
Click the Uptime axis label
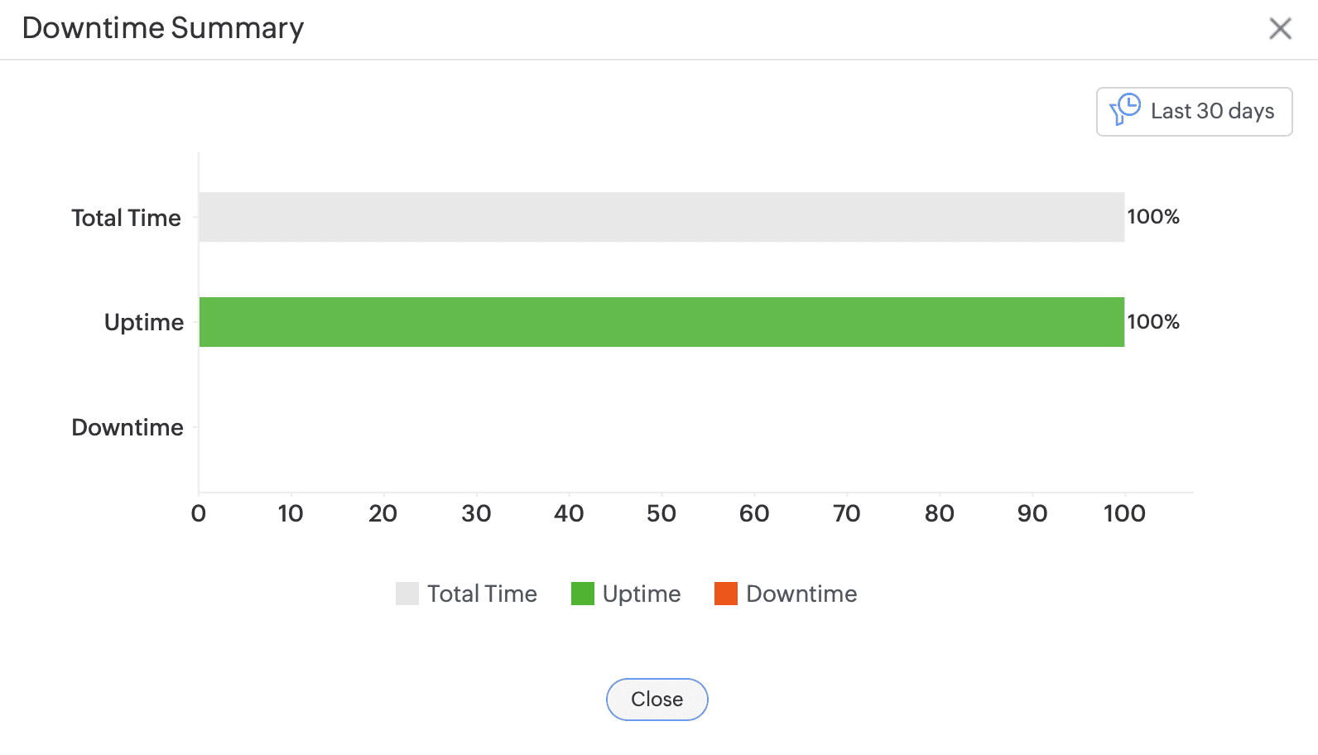click(144, 322)
